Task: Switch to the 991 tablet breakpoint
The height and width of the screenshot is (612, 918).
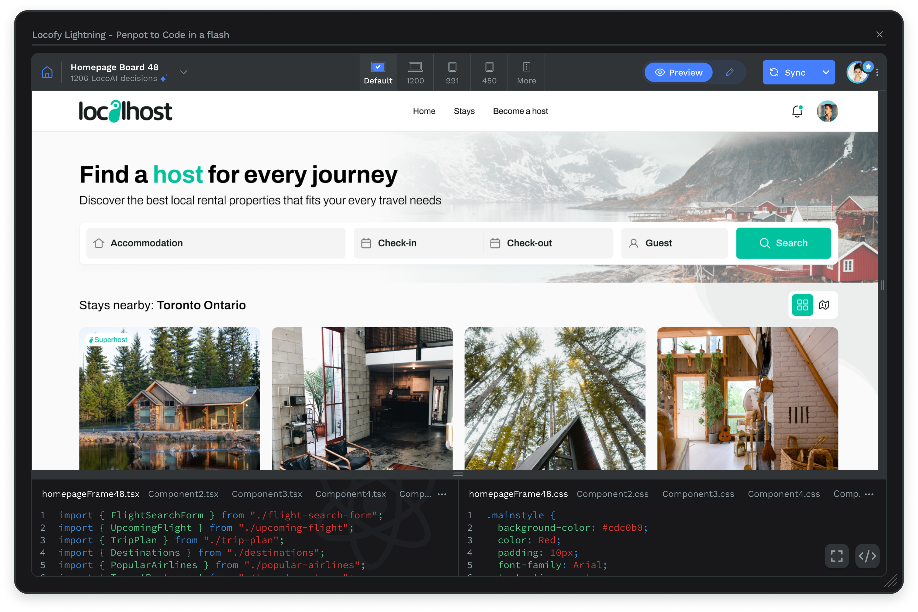Action: pos(452,73)
